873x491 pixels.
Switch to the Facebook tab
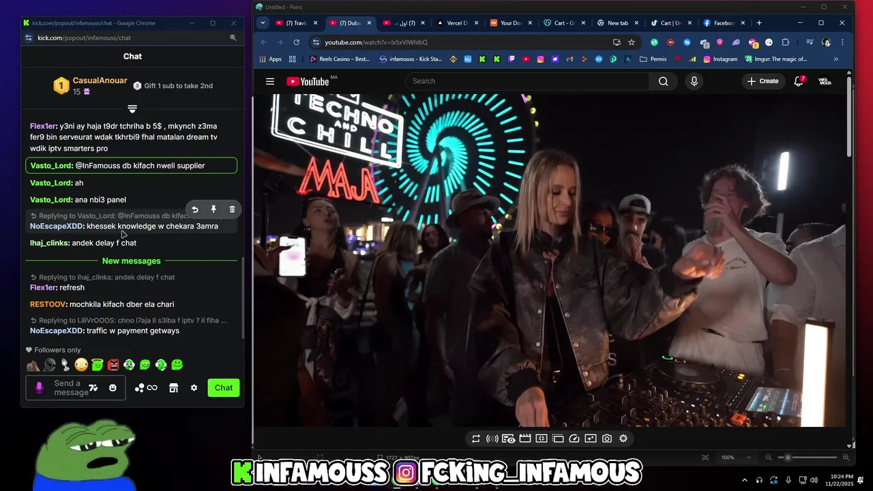click(x=724, y=23)
